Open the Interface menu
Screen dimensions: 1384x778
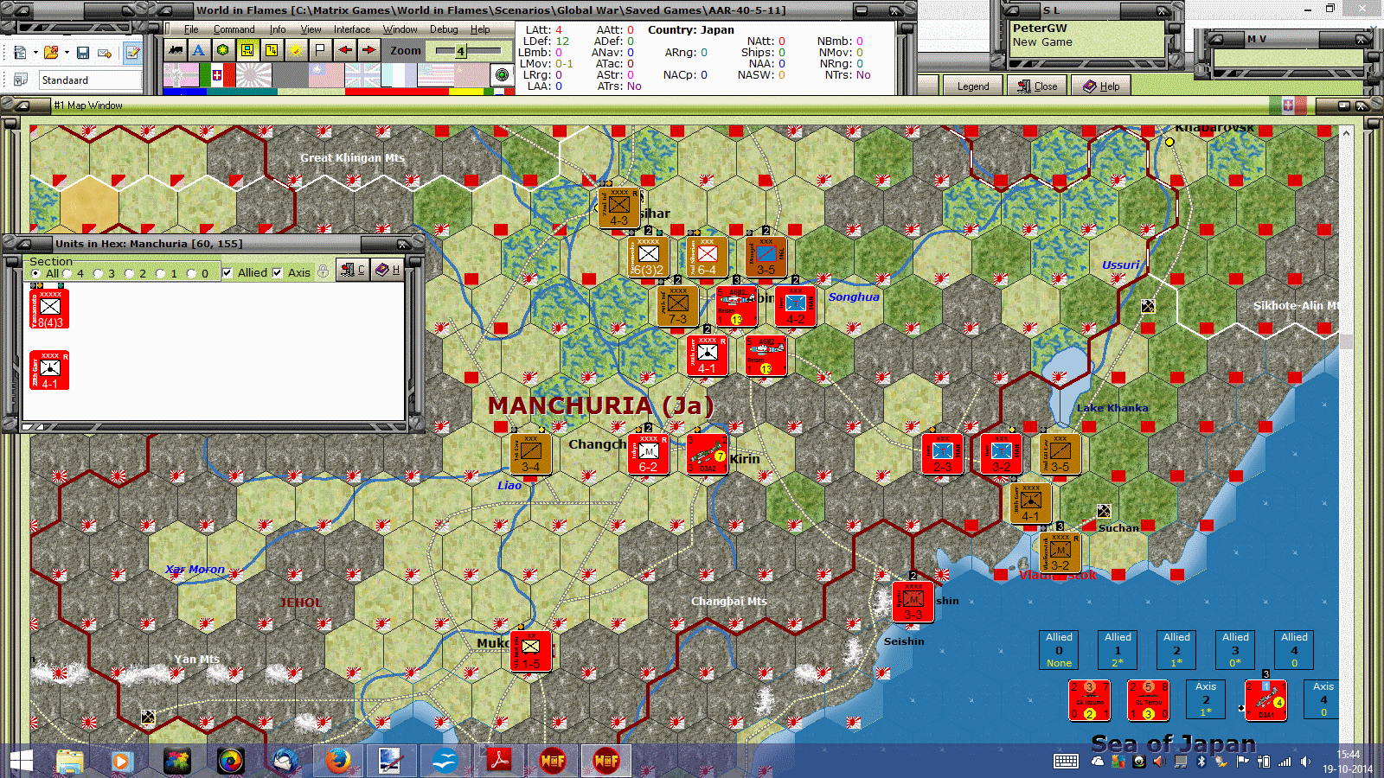point(352,29)
